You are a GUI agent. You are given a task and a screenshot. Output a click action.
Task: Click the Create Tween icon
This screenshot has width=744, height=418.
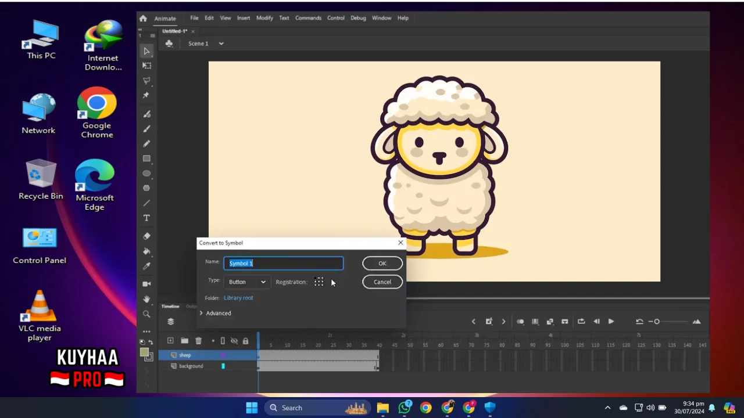coord(550,321)
